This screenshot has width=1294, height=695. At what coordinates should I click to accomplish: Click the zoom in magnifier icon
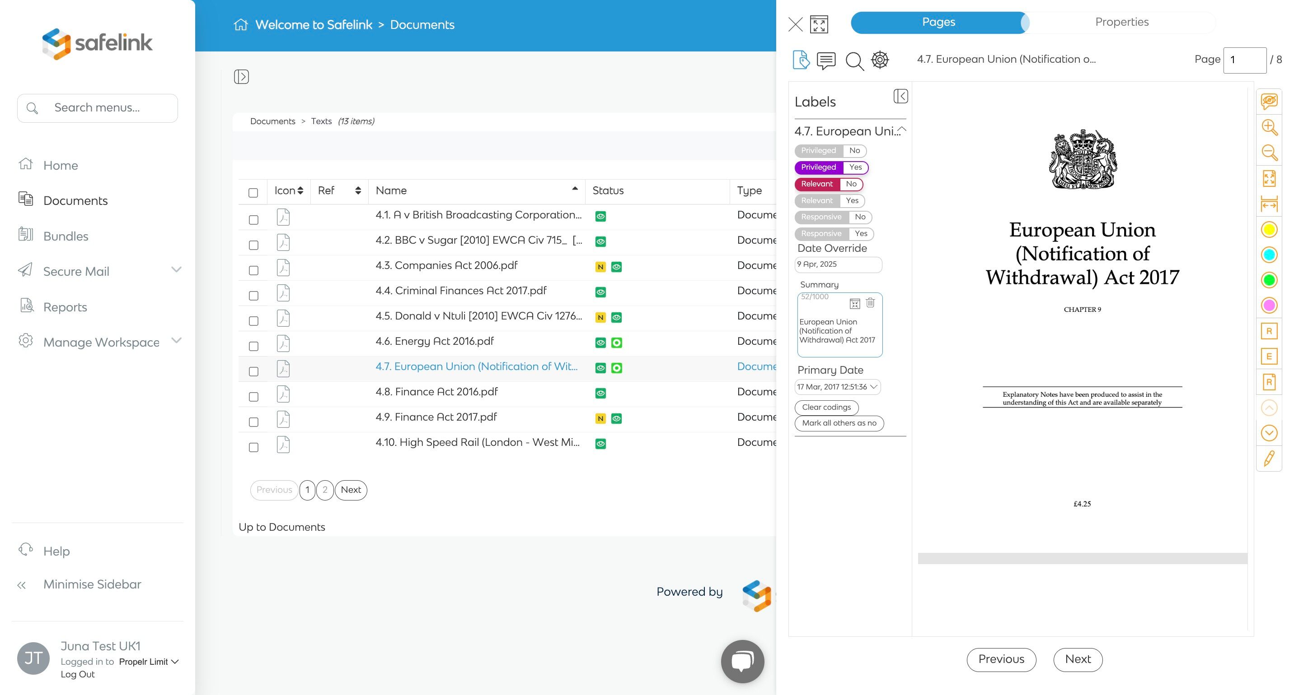[1269, 127]
